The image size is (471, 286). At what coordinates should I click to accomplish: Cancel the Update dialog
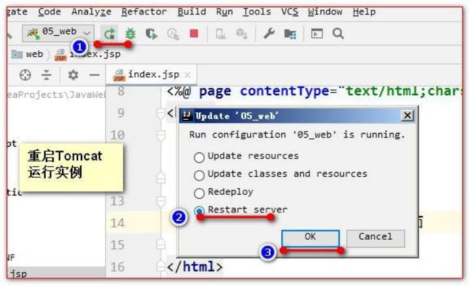tap(376, 238)
